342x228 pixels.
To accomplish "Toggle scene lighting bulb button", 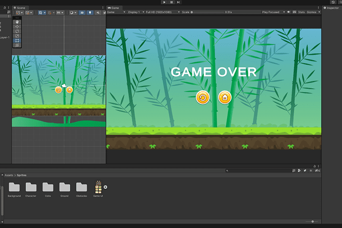I will click(x=90, y=13).
